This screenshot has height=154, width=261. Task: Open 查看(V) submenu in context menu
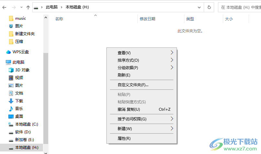(142, 53)
